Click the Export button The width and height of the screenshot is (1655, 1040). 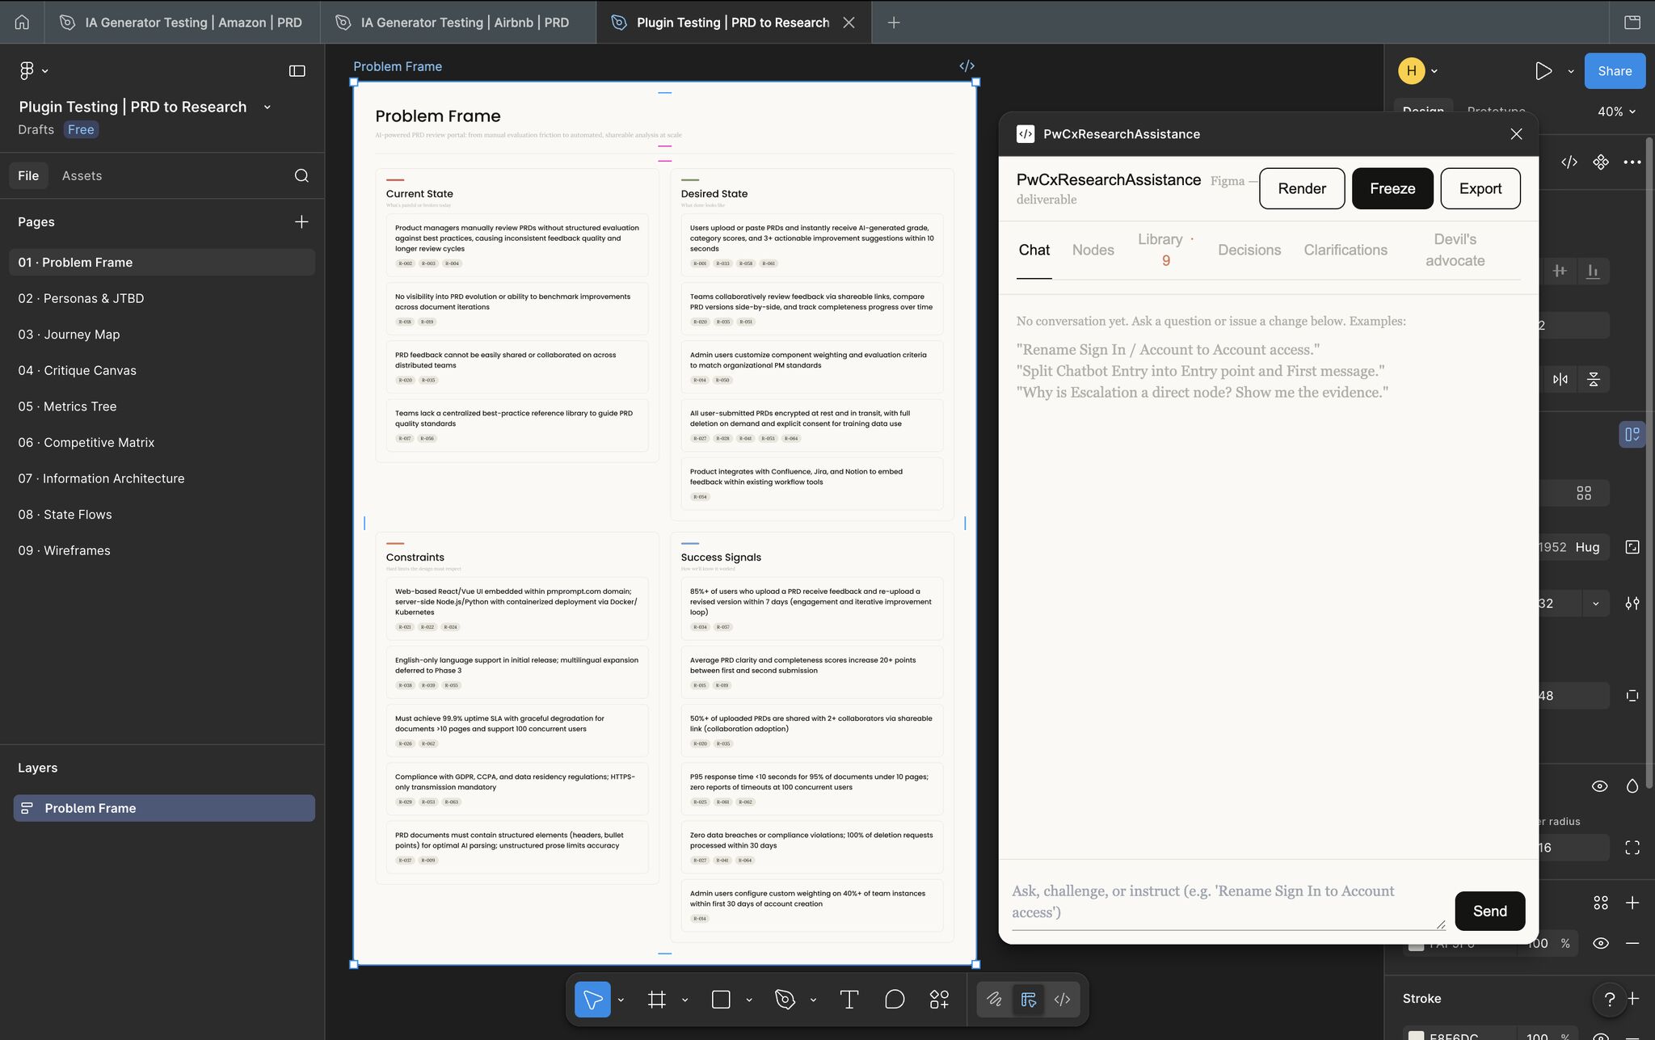coord(1480,188)
